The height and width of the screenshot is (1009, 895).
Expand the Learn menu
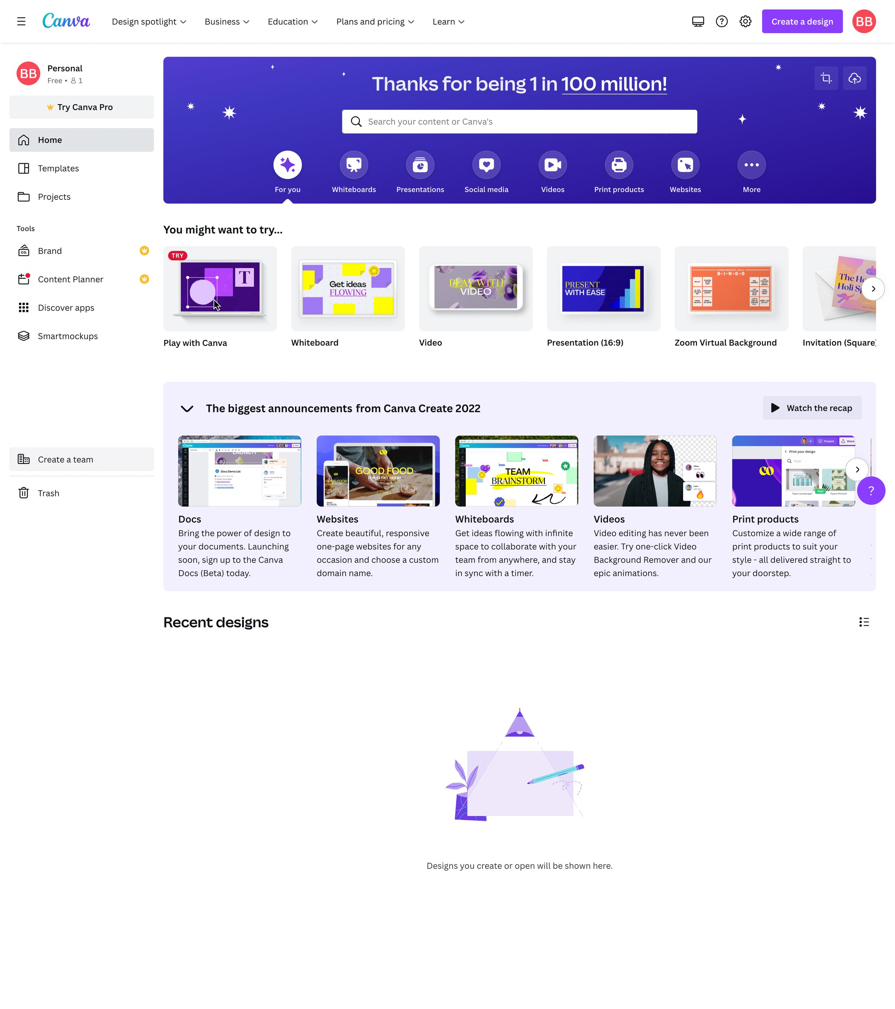[448, 21]
